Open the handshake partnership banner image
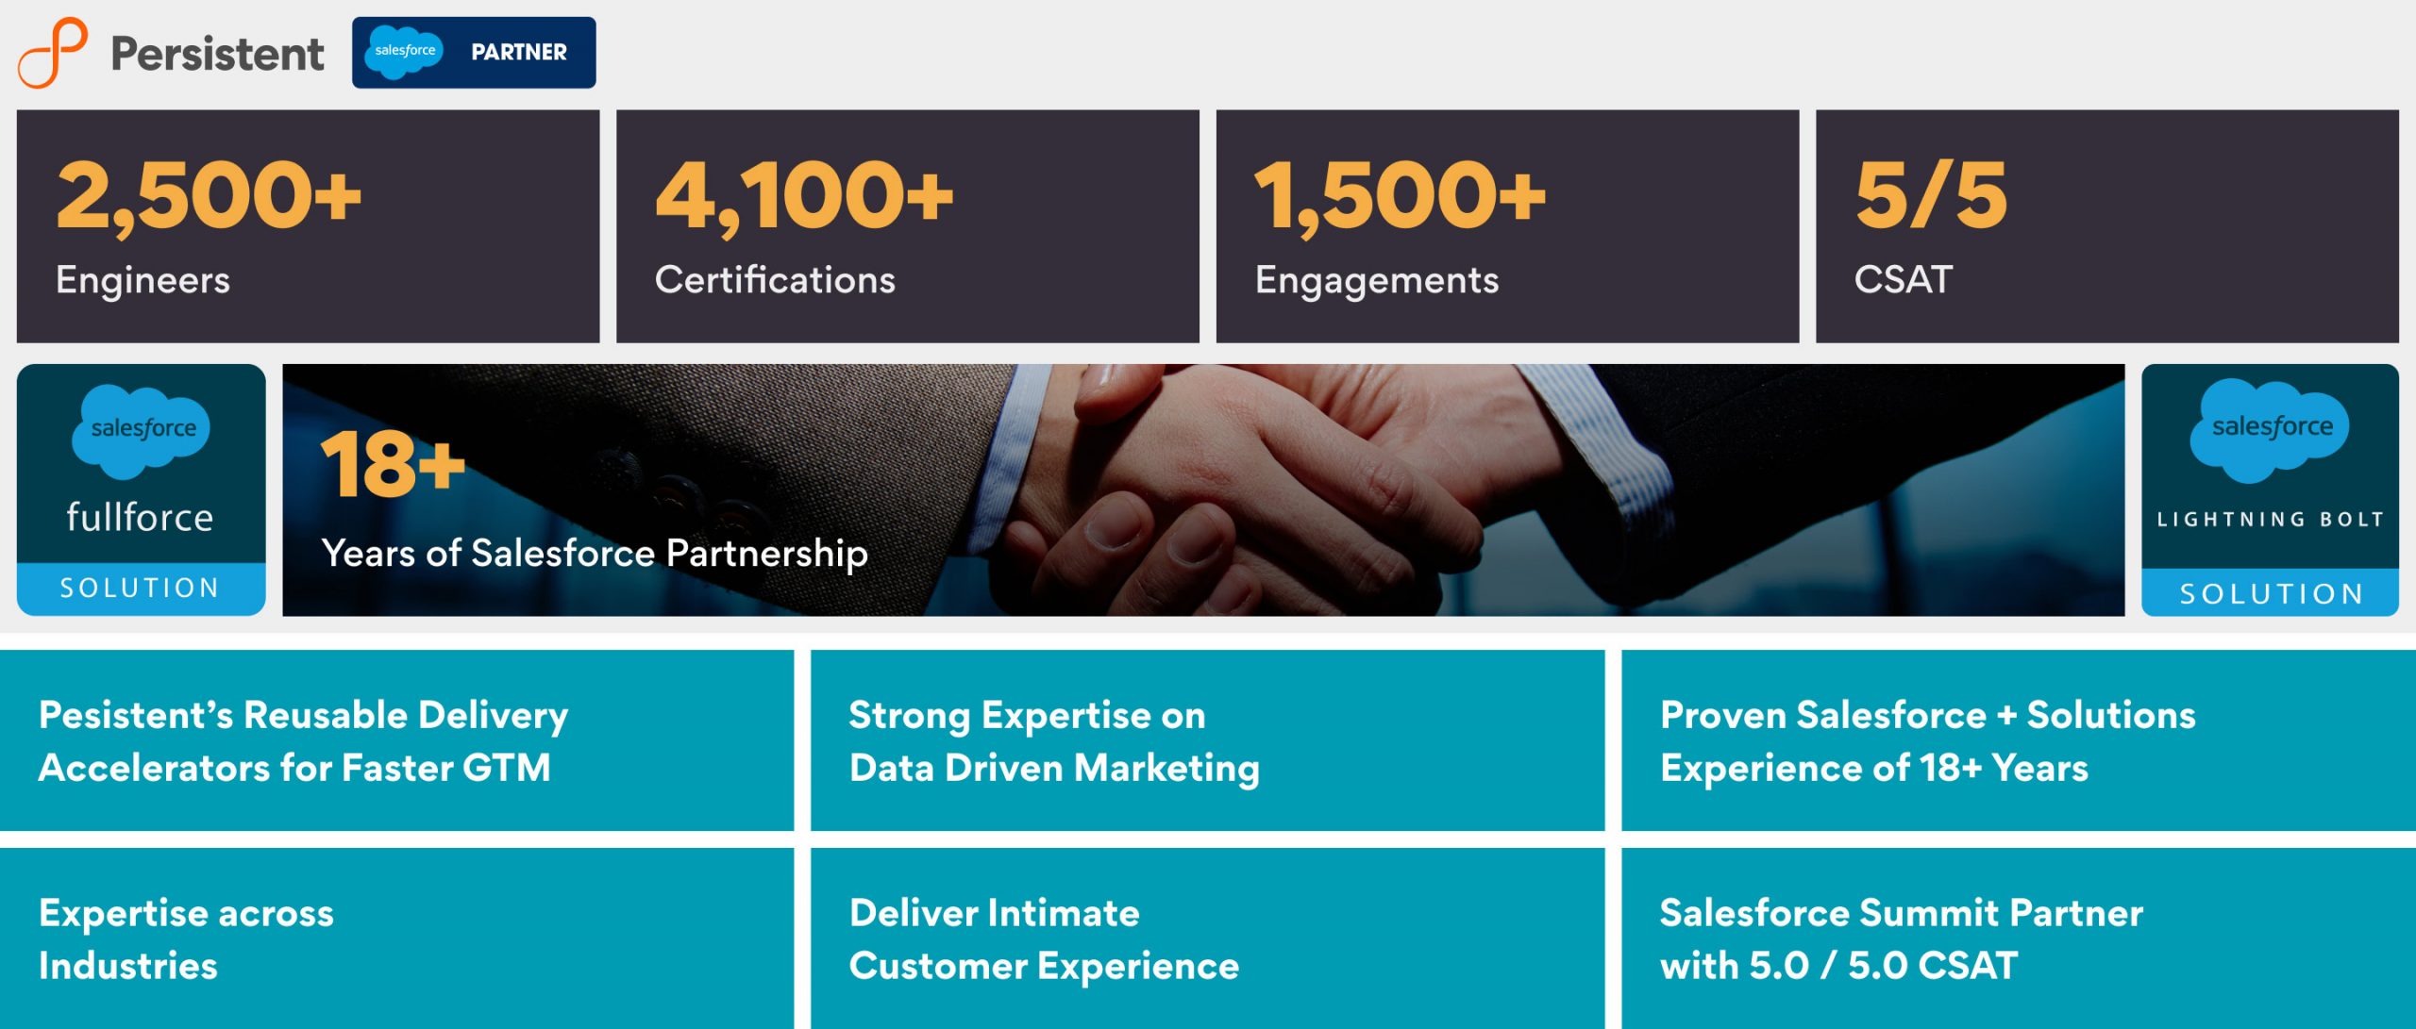2416x1029 pixels. (x=1203, y=490)
